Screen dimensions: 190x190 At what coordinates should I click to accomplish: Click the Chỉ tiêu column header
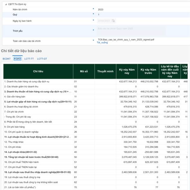(38, 71)
